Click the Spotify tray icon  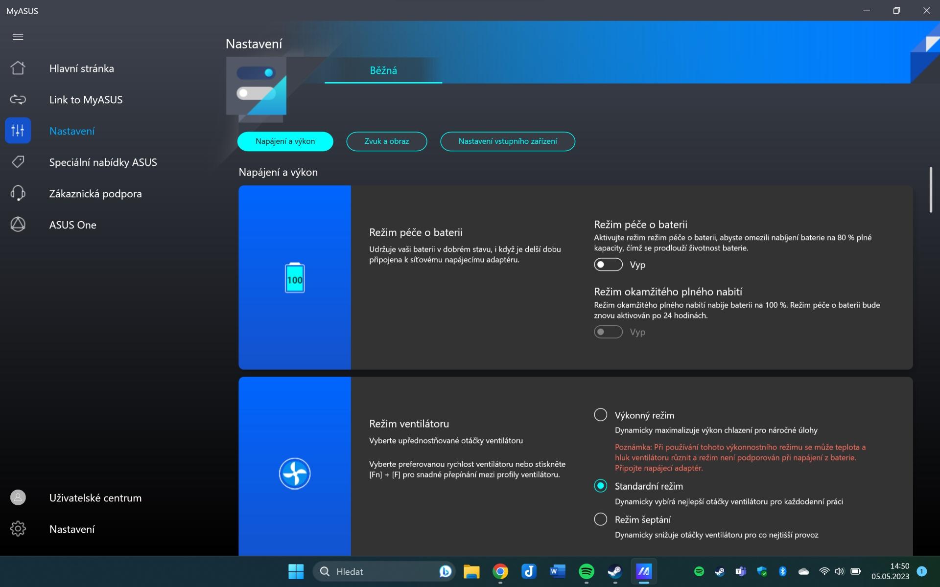pos(699,571)
